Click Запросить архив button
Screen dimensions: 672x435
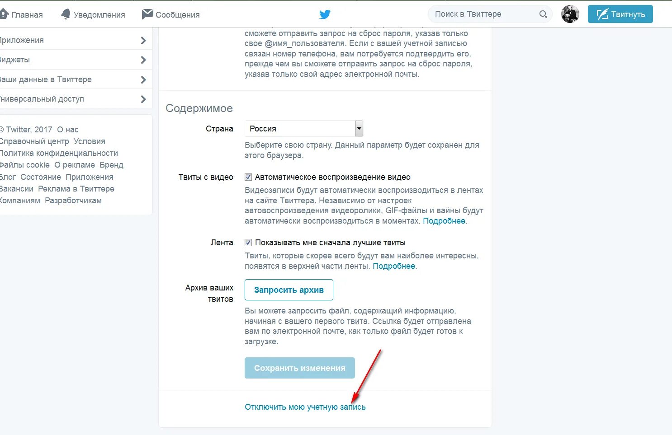point(289,290)
